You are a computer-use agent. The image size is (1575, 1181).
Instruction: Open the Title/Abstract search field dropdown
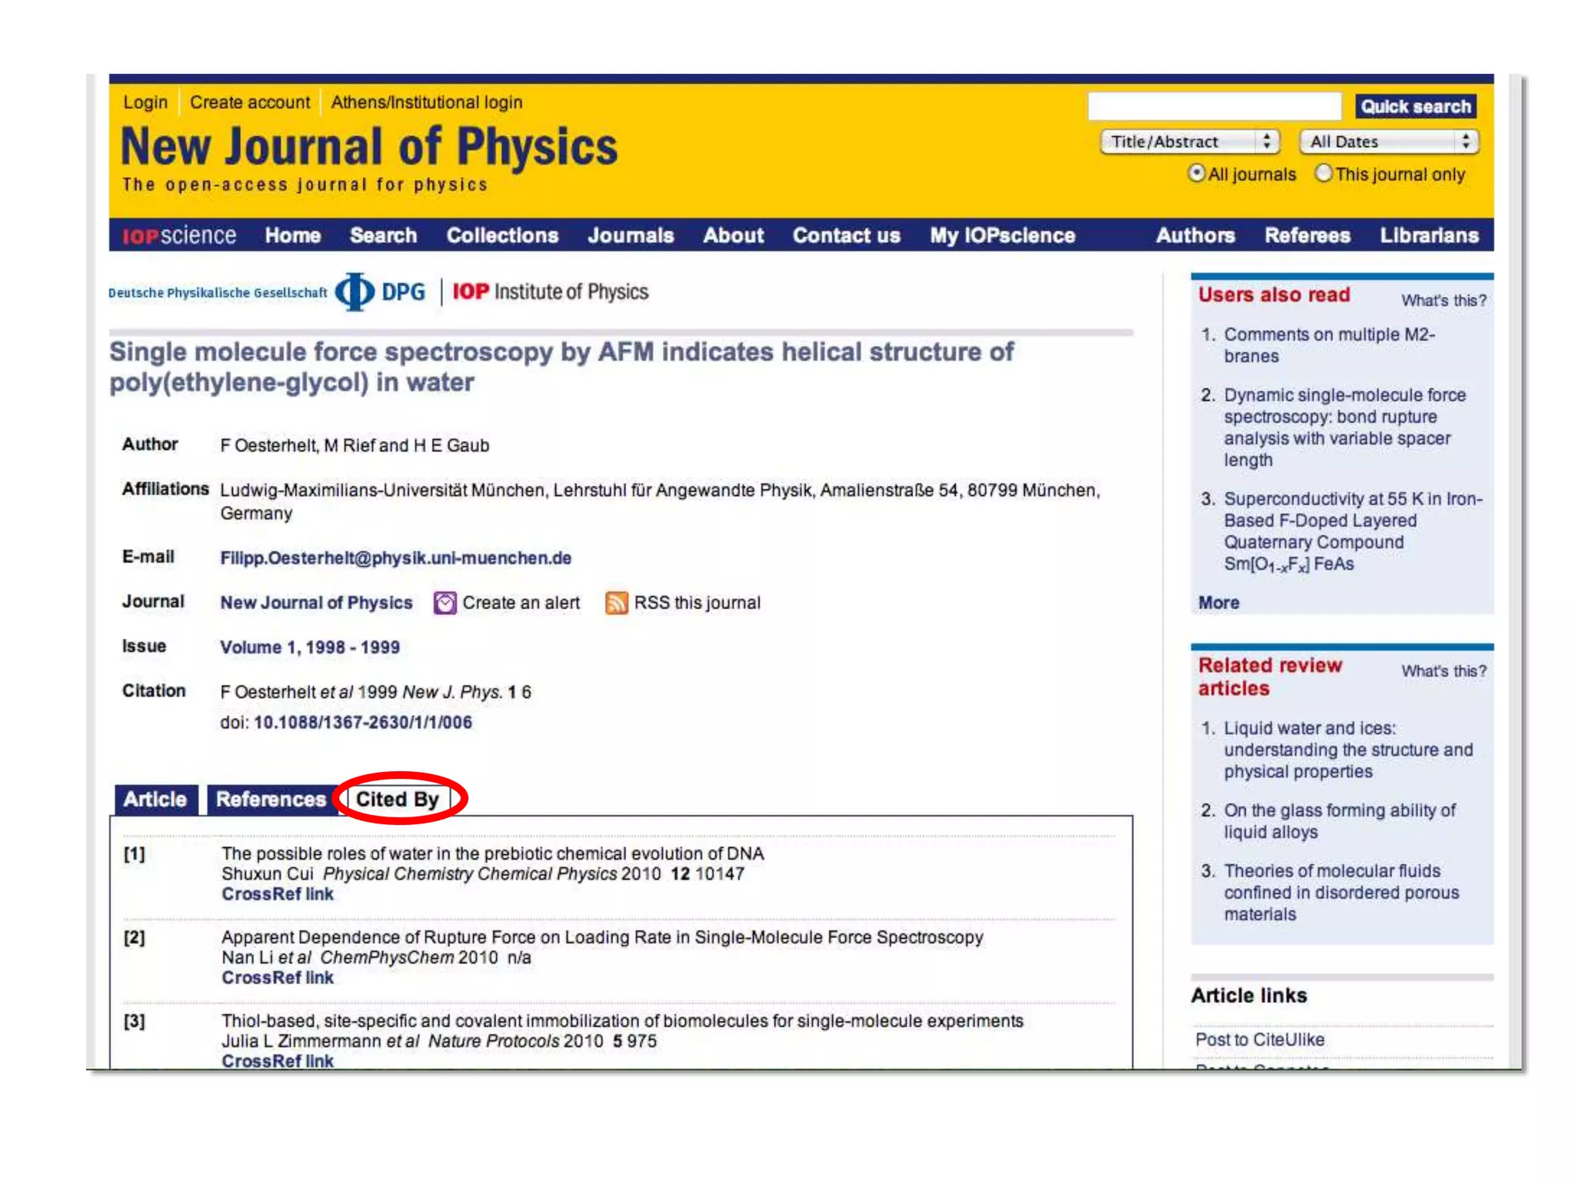pos(1189,141)
